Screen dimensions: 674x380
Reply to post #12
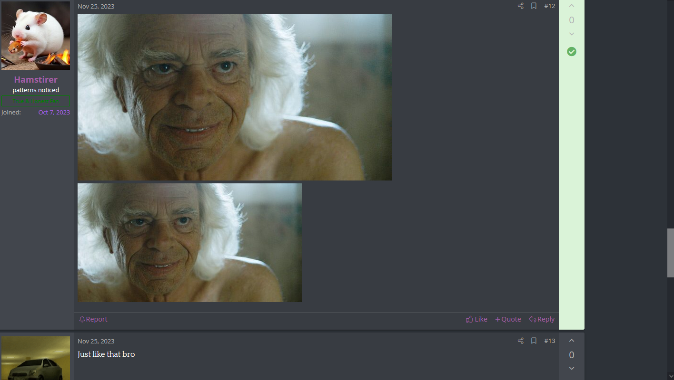542,319
